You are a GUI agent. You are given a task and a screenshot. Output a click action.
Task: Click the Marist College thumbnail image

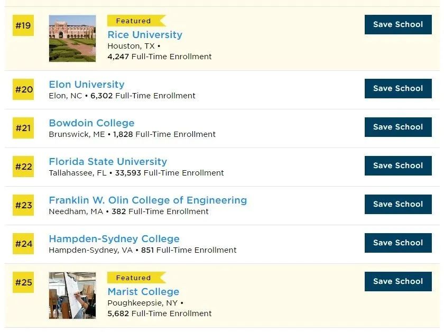[x=72, y=296]
